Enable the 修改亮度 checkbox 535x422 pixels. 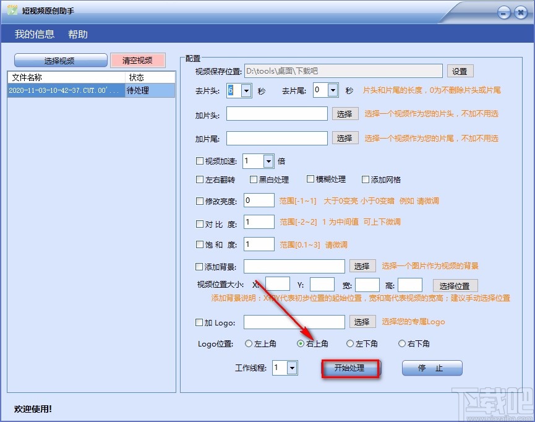click(200, 201)
